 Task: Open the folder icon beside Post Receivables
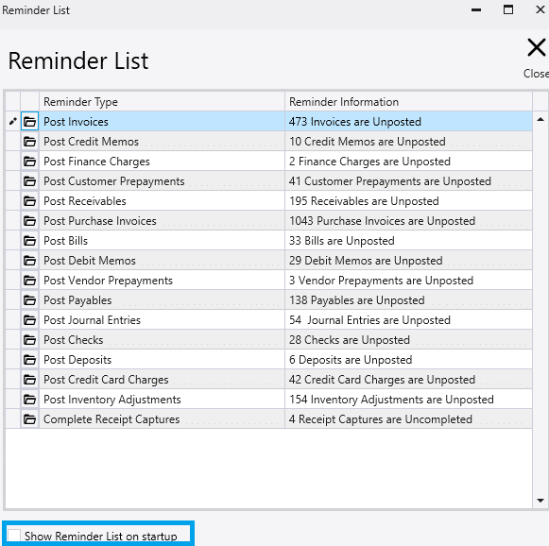(29, 201)
